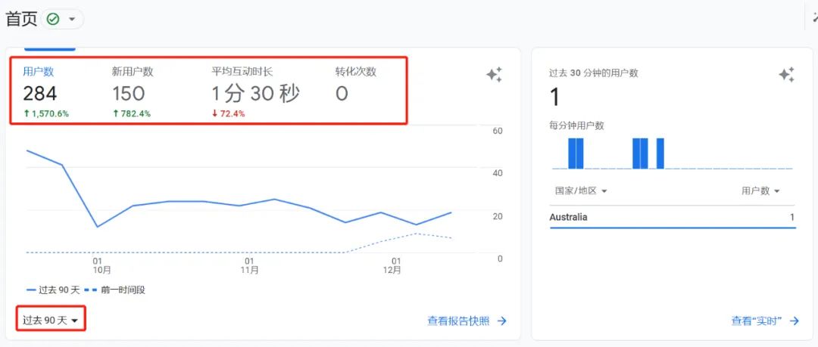Open Insights sparkle icon in the realtime card
This screenshot has height=347, width=818.
point(786,74)
